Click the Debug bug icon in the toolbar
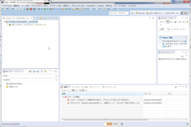This screenshot has width=191, height=127. pos(39,9)
